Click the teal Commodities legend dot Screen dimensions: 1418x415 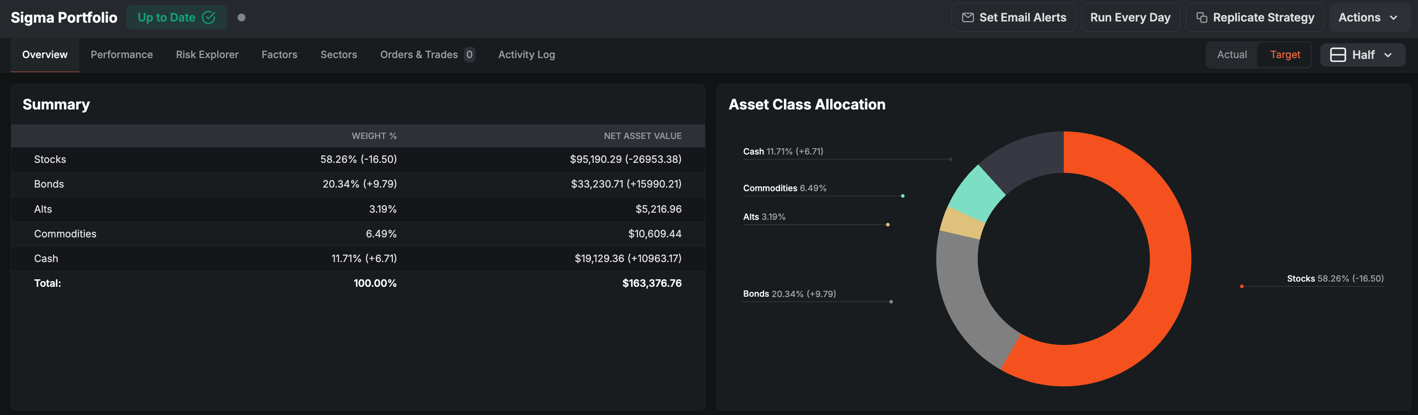[x=902, y=196]
